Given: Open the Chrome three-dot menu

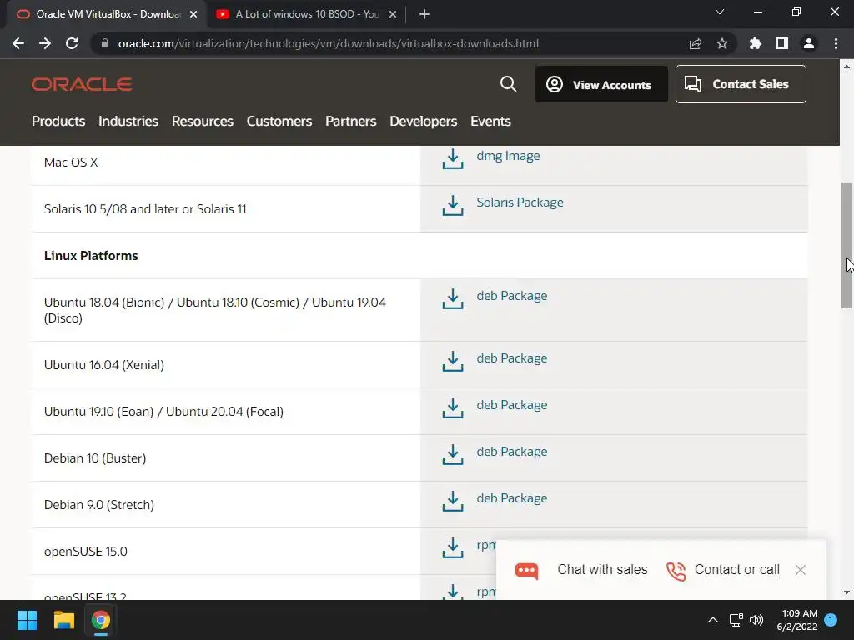Looking at the screenshot, I should click(836, 43).
